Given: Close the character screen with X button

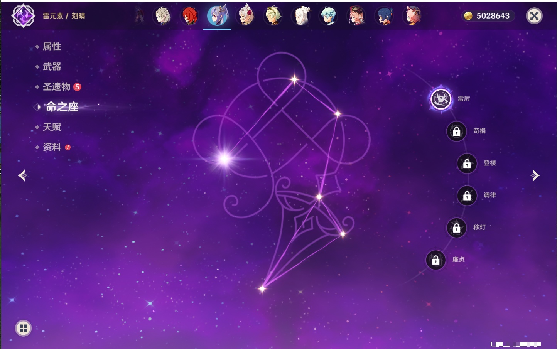Looking at the screenshot, I should pos(534,16).
